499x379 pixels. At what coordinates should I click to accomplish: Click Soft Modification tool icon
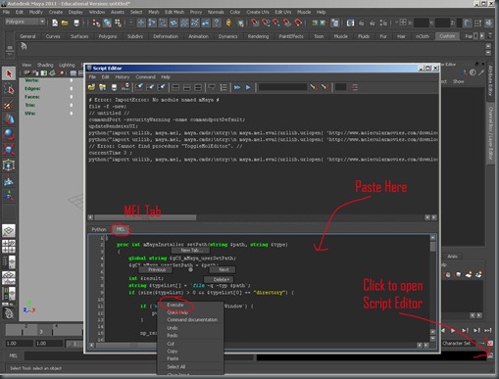point(9,180)
